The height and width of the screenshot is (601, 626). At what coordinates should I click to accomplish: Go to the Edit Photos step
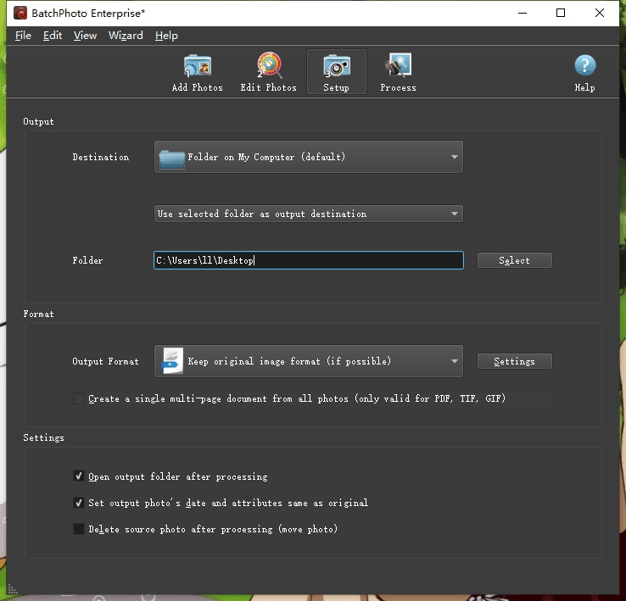(x=268, y=73)
